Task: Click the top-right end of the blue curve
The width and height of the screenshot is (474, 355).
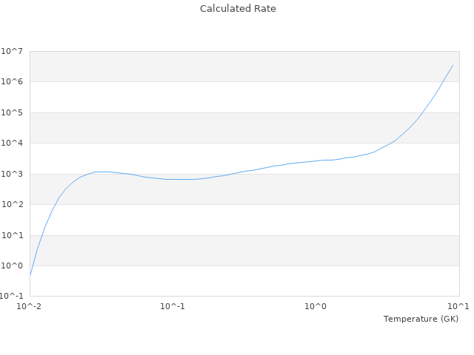Action: click(453, 65)
